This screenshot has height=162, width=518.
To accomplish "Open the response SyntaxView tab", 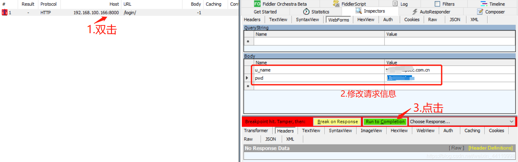I will tap(340, 130).
